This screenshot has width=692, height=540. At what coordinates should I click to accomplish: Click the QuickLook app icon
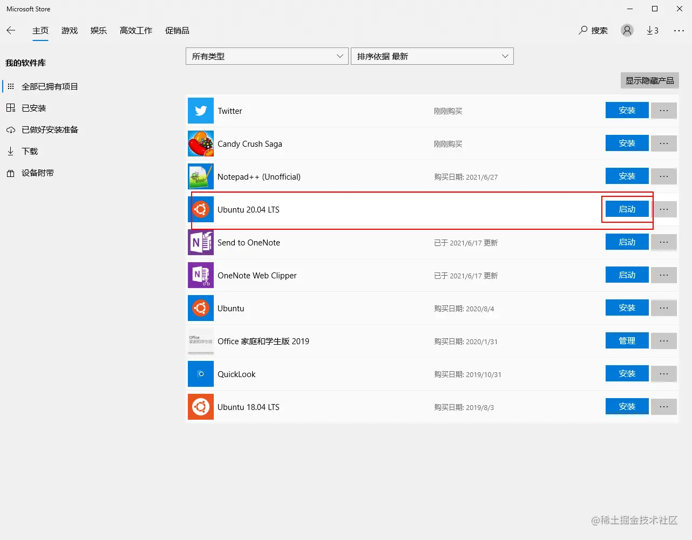[x=201, y=374]
